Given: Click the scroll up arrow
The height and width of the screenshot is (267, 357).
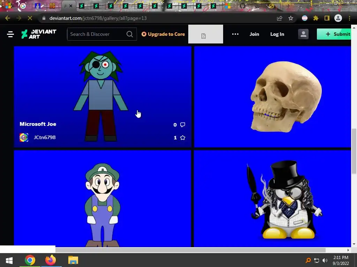Looking at the screenshot, I should tap(354, 27).
